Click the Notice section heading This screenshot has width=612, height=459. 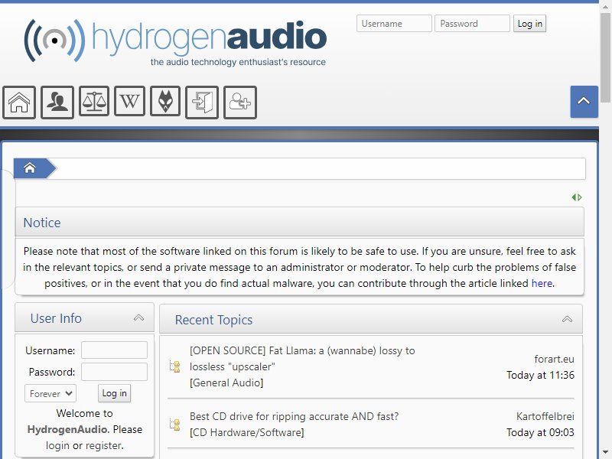click(42, 223)
